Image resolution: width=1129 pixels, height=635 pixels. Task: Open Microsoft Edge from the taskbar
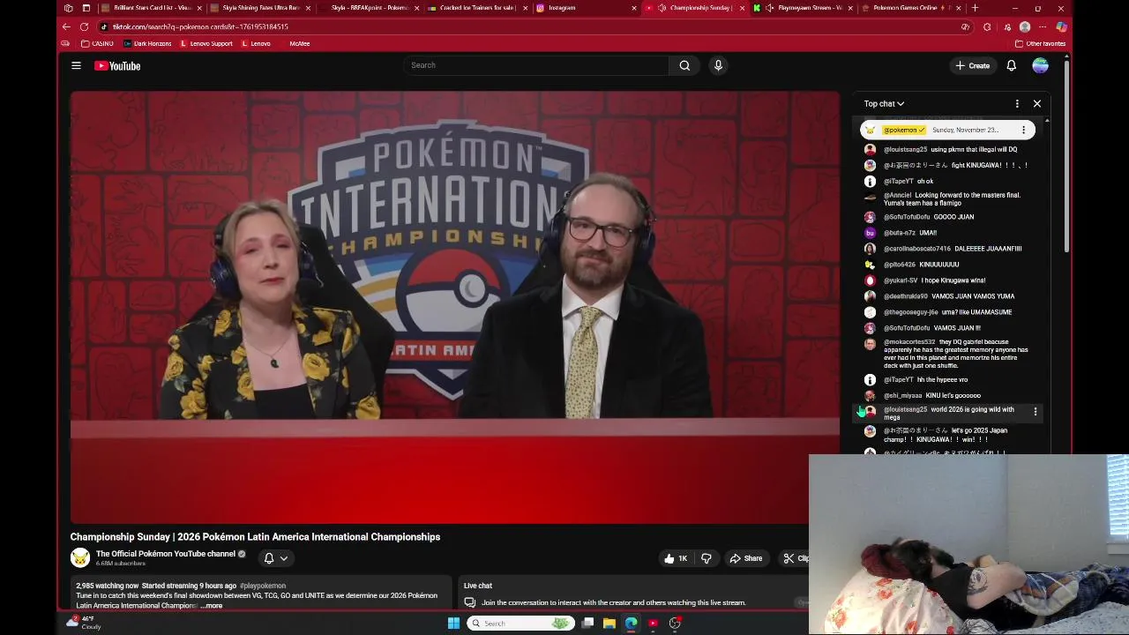point(632,623)
